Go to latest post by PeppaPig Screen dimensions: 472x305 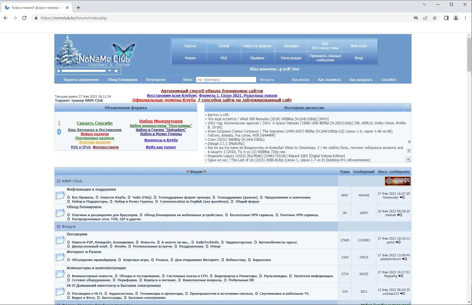(x=401, y=276)
